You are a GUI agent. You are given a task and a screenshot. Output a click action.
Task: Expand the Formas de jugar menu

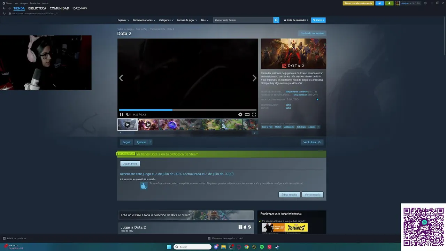tap(187, 20)
